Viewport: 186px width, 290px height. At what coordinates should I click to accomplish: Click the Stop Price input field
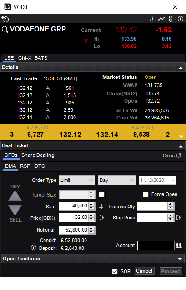pos(152,217)
